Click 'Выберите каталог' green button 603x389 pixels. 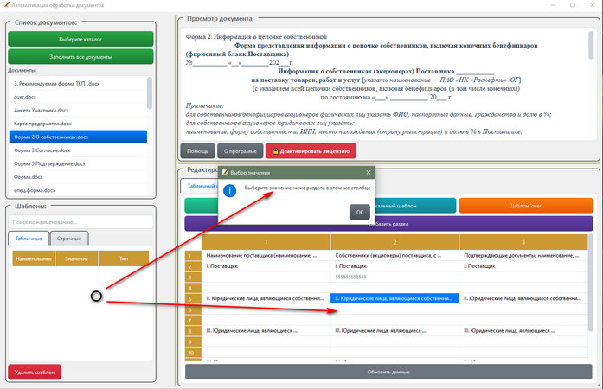(x=80, y=39)
